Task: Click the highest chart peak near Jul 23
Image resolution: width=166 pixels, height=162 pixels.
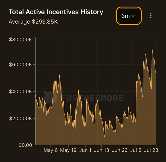Action: (x=152, y=50)
